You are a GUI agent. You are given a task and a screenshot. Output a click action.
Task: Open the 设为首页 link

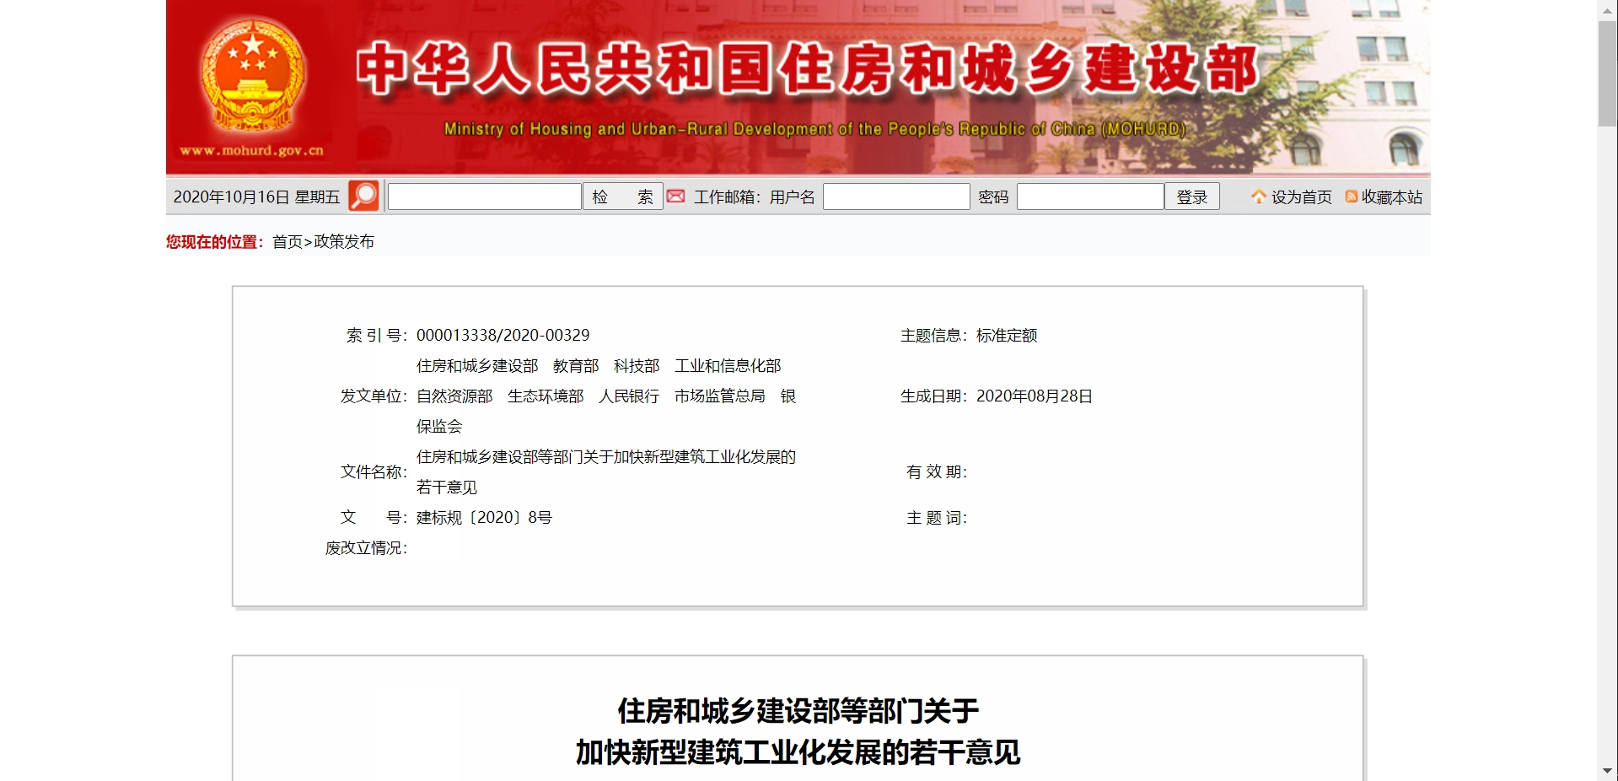coord(1301,197)
